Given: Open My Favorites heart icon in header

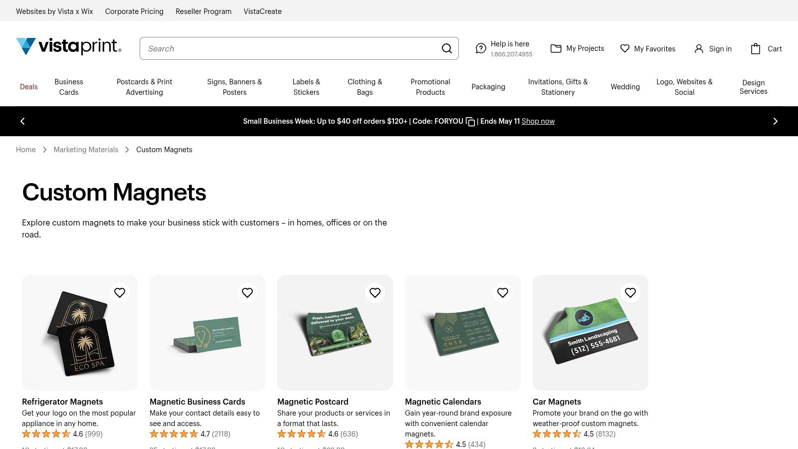Looking at the screenshot, I should (x=624, y=48).
